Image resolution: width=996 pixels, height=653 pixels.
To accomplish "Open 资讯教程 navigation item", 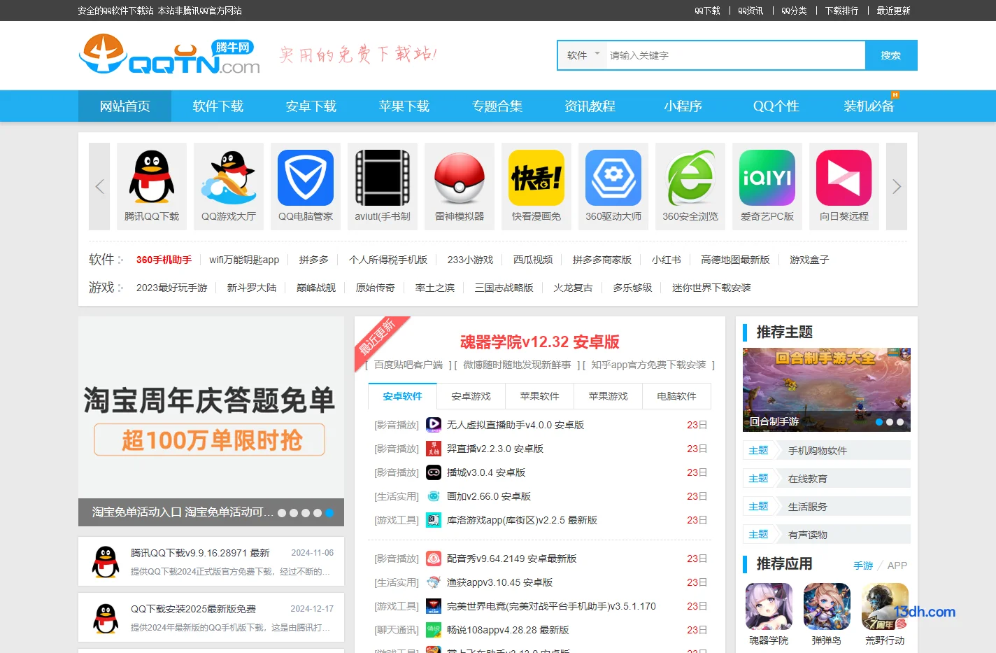I will pyautogui.click(x=590, y=106).
